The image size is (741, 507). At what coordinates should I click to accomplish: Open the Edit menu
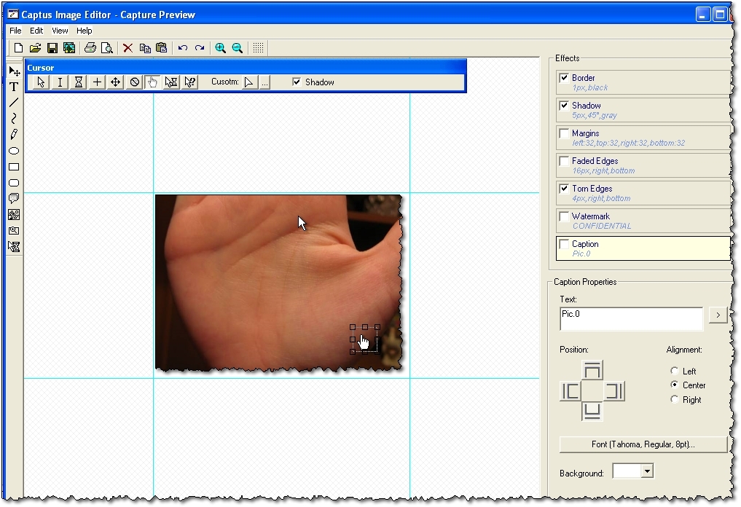point(36,31)
